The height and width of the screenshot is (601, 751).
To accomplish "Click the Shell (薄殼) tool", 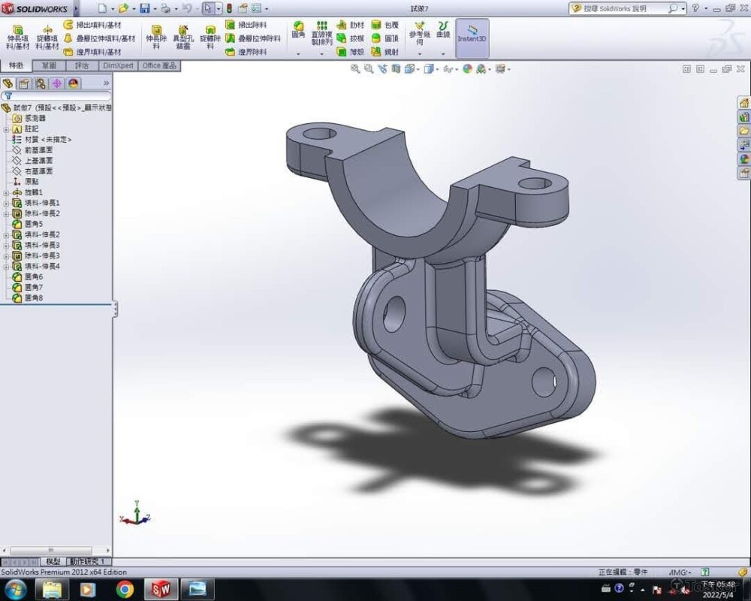I will pos(349,52).
